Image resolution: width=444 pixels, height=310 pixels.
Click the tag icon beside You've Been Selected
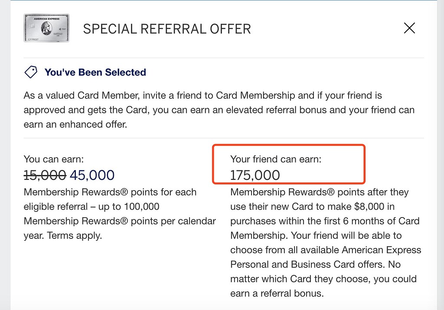(30, 72)
